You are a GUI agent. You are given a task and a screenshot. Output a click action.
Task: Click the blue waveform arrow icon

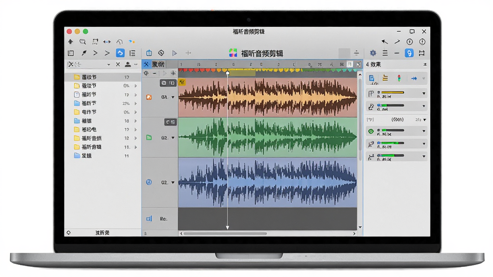414,78
